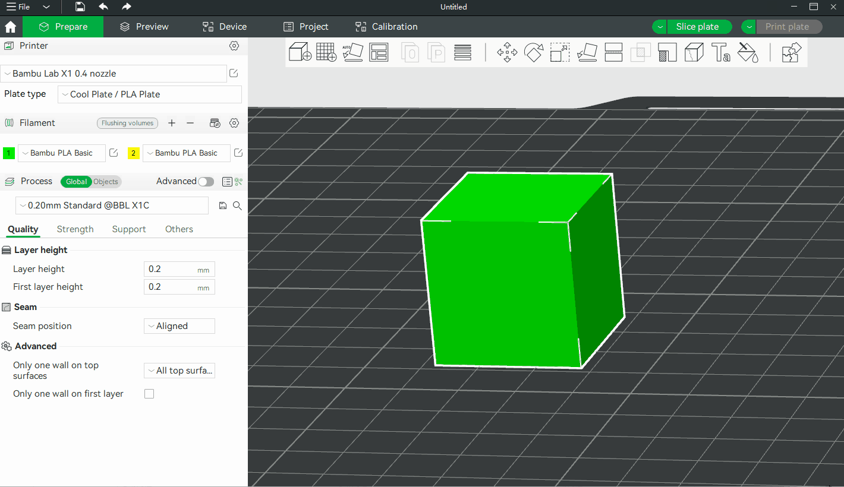Toggle the Advanced settings switch

206,182
